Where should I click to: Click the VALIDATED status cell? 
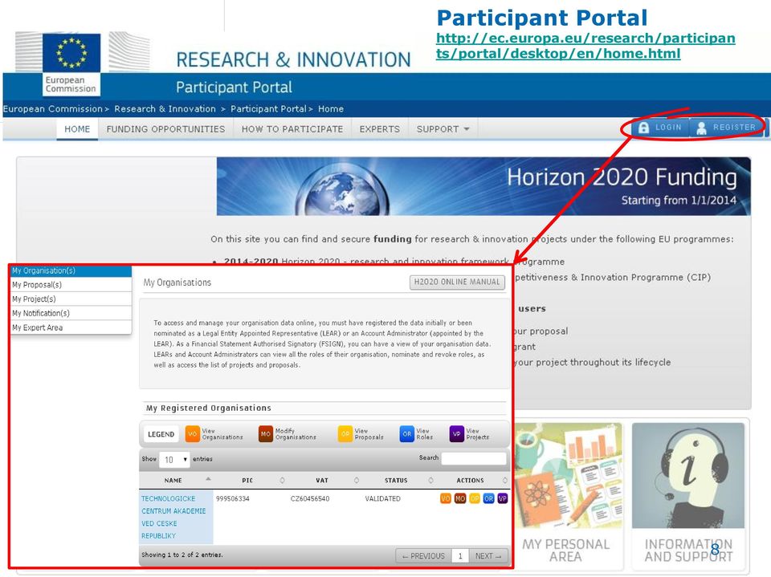[382, 498]
